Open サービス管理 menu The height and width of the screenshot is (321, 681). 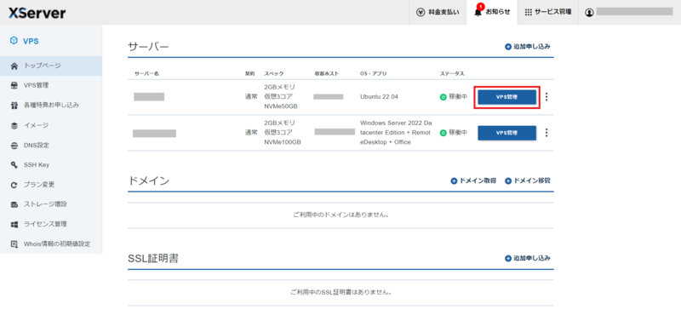547,12
